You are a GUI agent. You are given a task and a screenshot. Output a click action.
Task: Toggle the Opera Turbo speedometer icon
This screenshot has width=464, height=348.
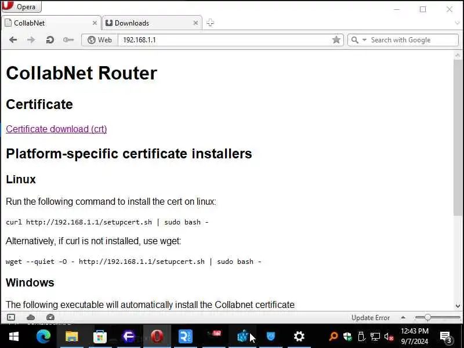pyautogui.click(x=50, y=317)
